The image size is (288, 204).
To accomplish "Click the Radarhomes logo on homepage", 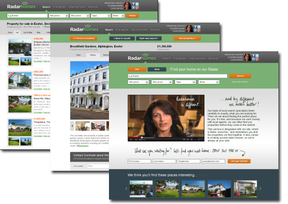I will click(142, 58).
